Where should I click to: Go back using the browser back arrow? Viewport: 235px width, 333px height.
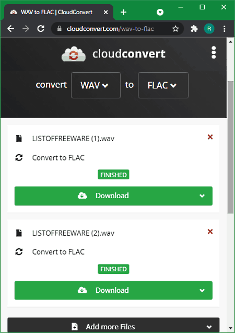coord(10,29)
